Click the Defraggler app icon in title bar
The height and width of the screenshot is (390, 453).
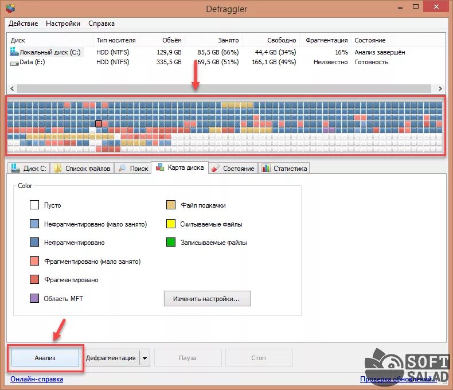pyautogui.click(x=11, y=9)
